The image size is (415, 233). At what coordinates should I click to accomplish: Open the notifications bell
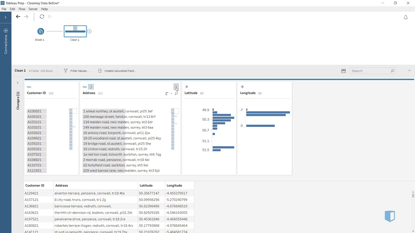[406, 17]
